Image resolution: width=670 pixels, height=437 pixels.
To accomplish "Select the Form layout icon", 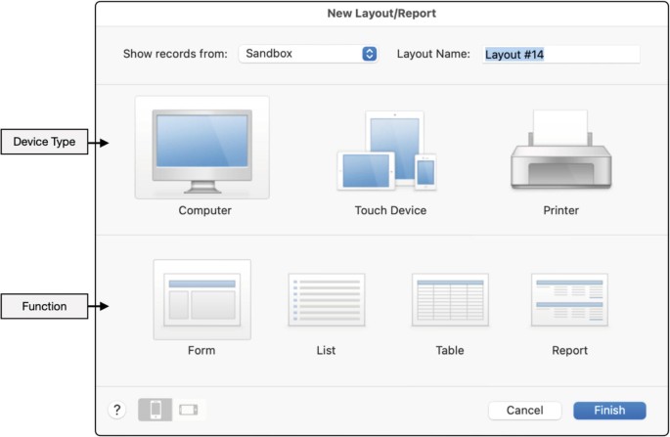I will coord(202,299).
